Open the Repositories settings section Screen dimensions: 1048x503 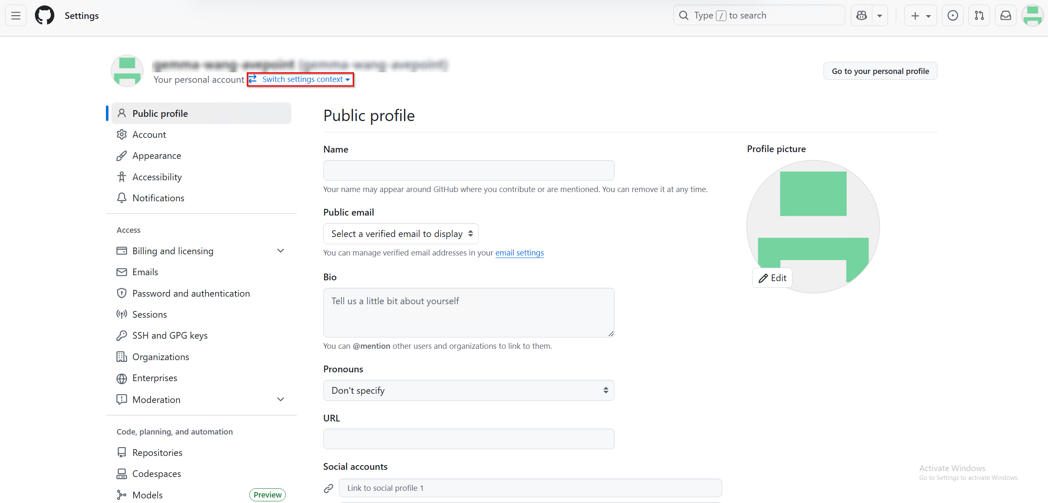coord(157,452)
